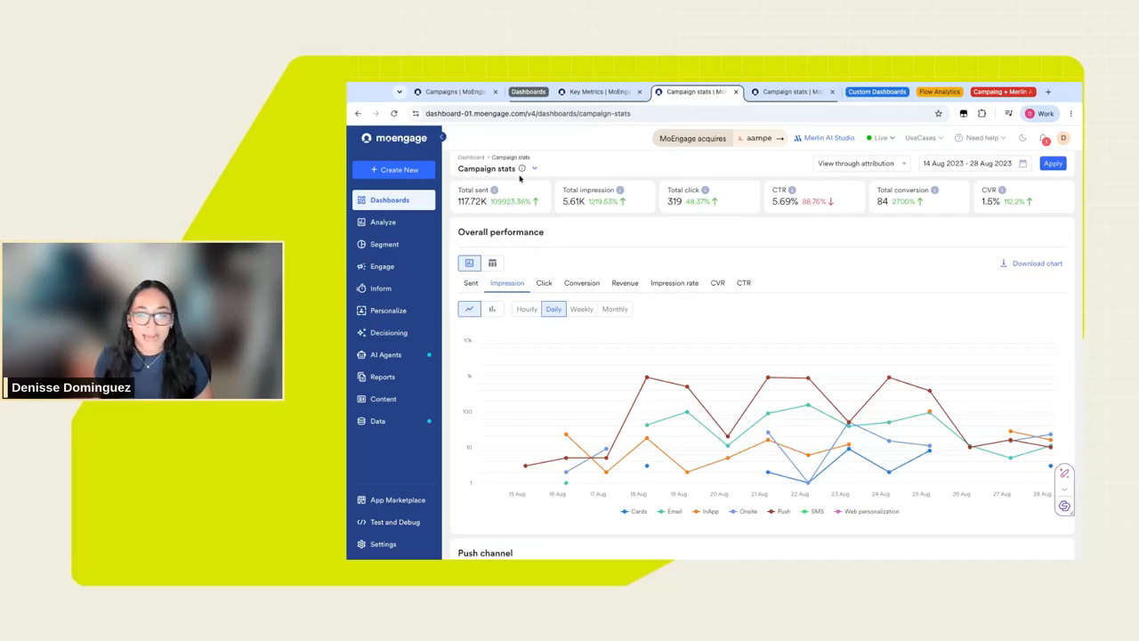Open AI Agents section
Screen dimensions: 1139x641
pos(385,355)
